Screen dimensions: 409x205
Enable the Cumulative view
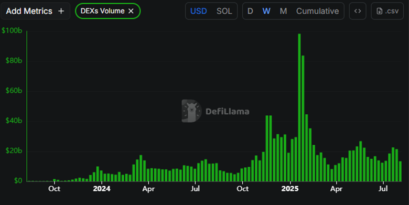point(317,11)
